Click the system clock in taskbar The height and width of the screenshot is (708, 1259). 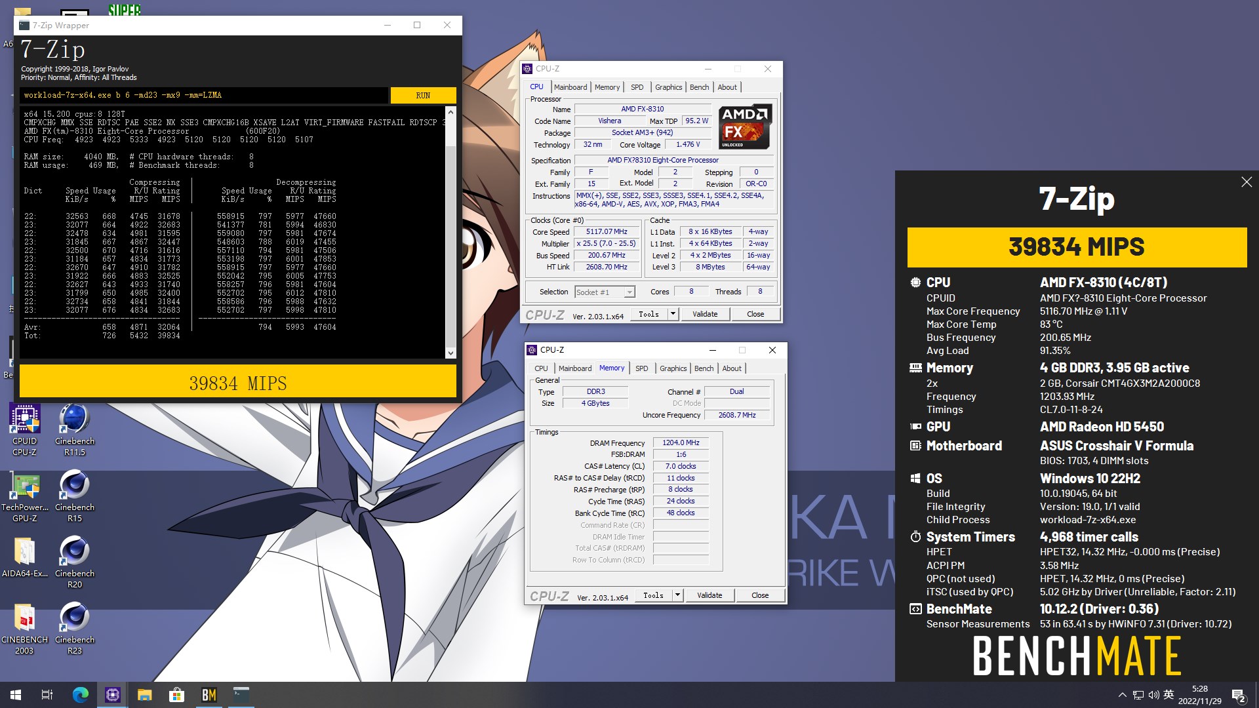(1199, 695)
